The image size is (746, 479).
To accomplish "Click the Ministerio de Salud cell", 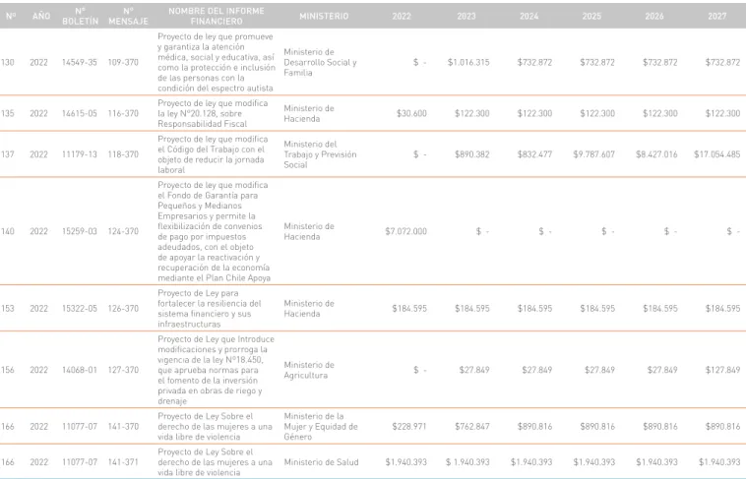I will click(x=321, y=462).
